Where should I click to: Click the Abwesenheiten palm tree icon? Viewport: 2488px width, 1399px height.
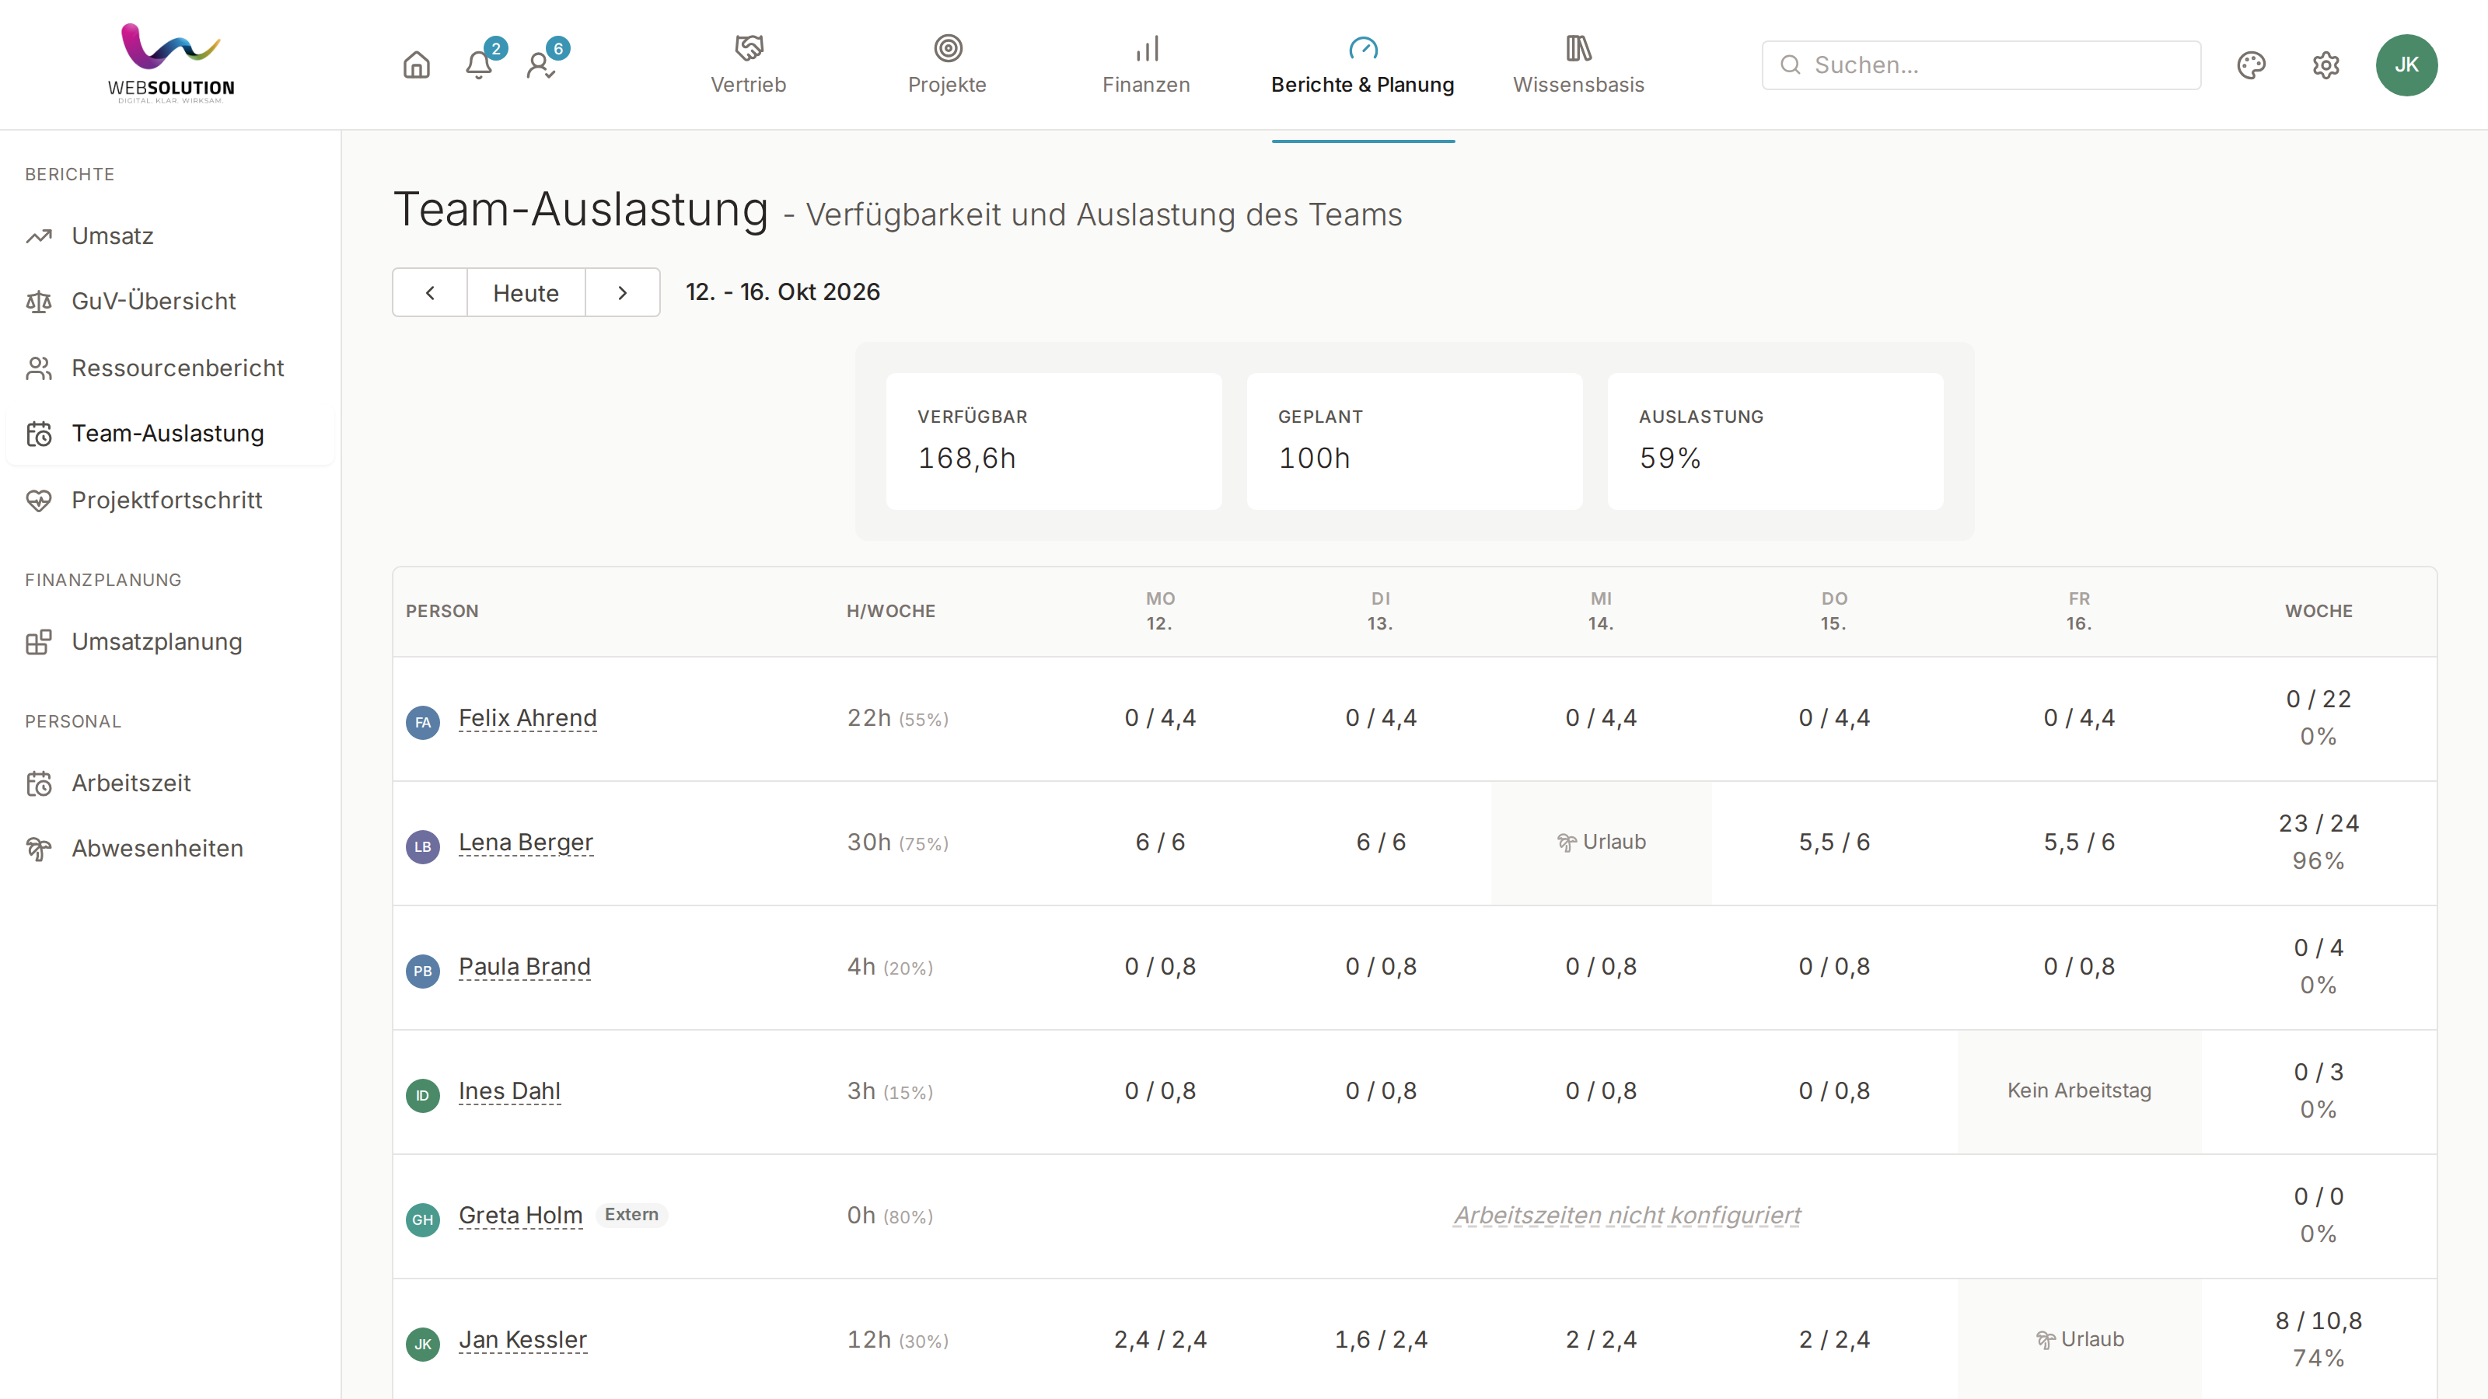tap(39, 849)
